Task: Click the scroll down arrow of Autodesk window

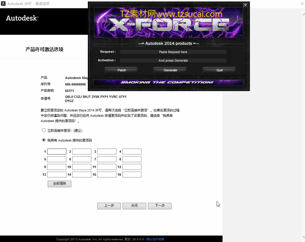Action: tap(304, 237)
